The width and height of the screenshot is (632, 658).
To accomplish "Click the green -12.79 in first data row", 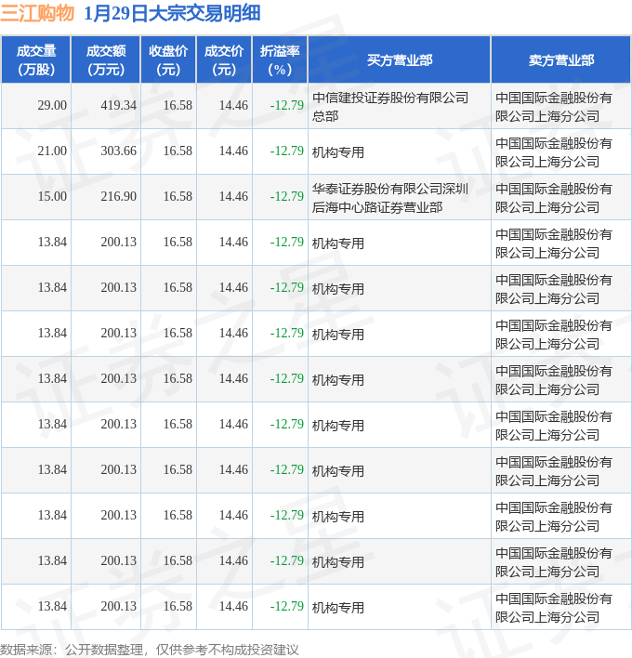I will tap(286, 106).
